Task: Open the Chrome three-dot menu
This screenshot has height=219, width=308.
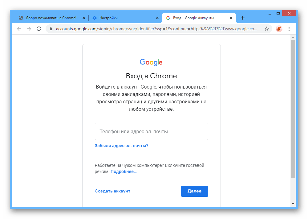Action: [289, 29]
